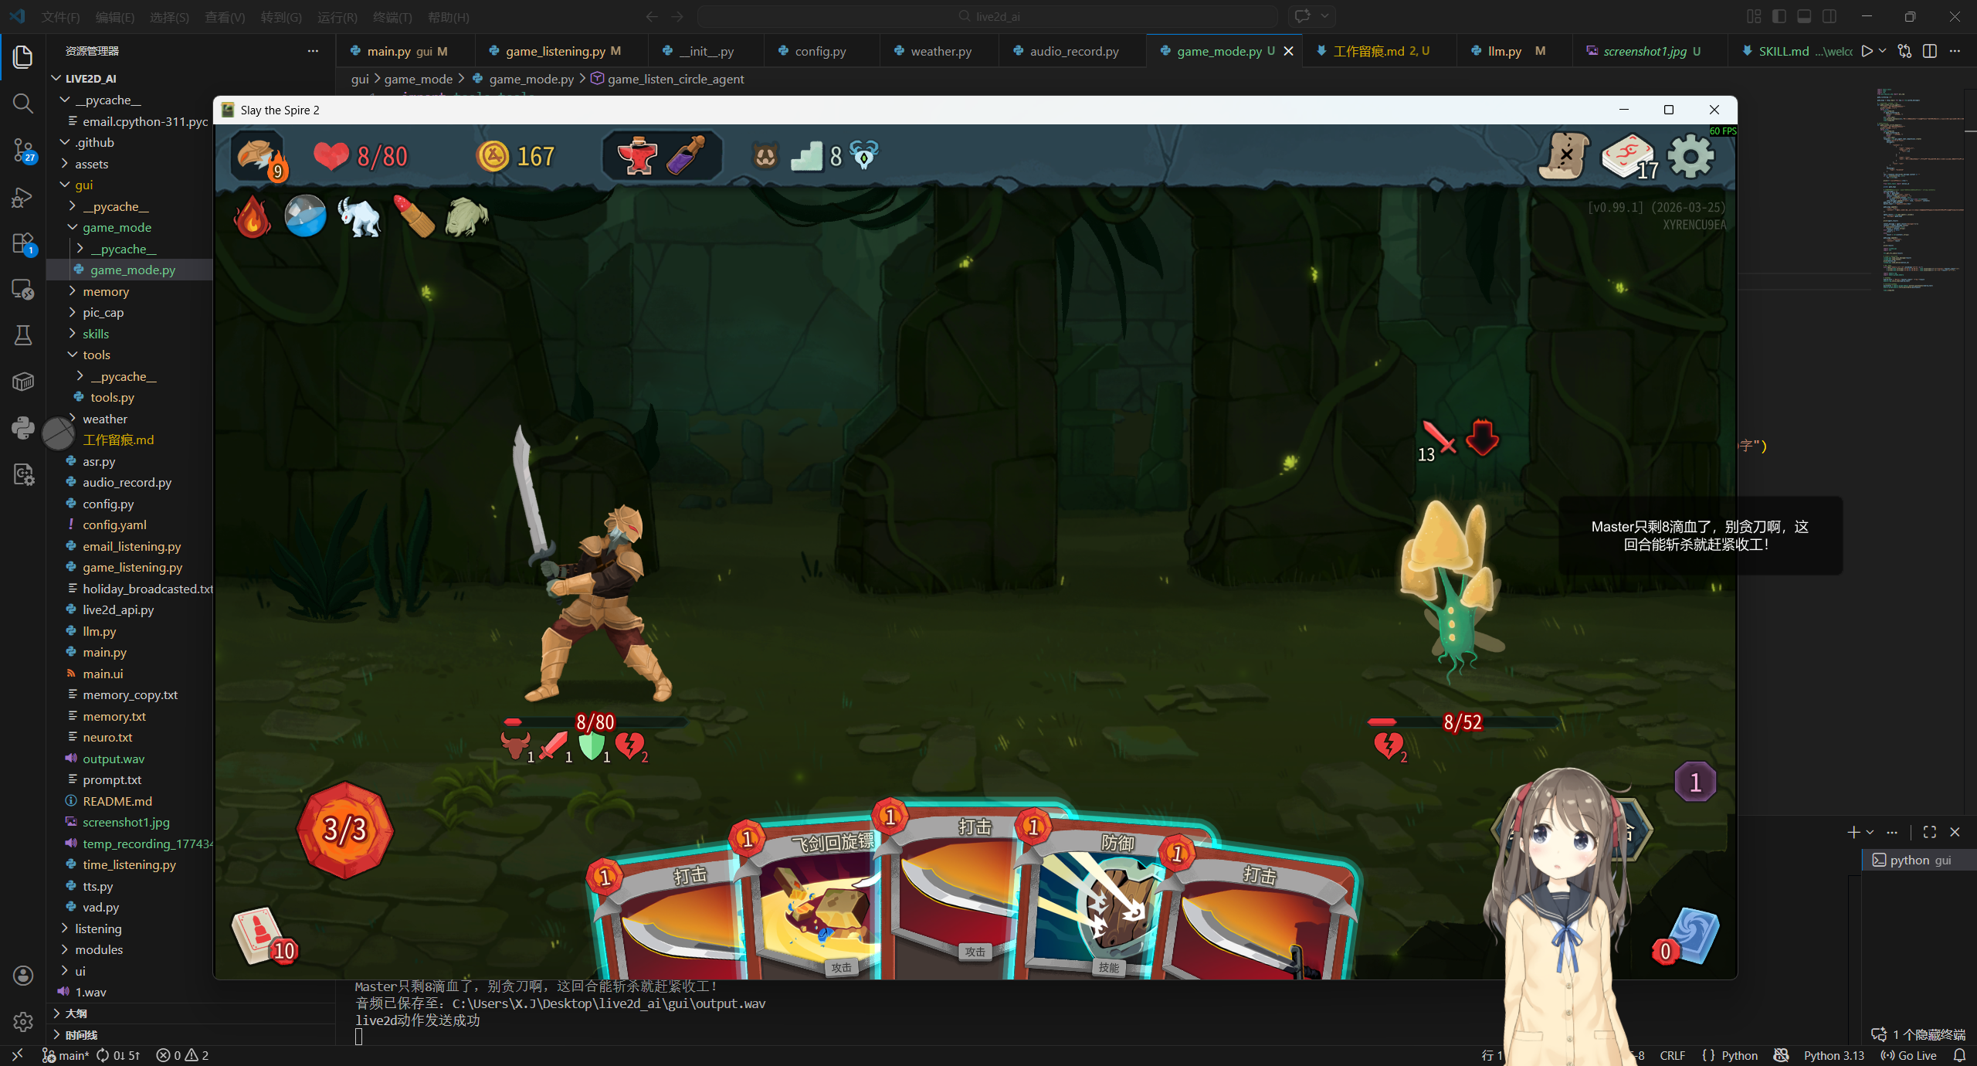The width and height of the screenshot is (1977, 1066).
Task: Click Go Live in the status bar
Action: pyautogui.click(x=1909, y=1055)
